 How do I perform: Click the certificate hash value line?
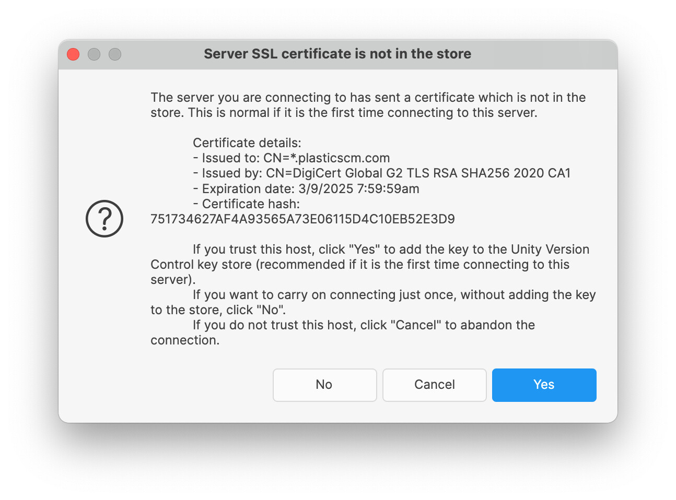[302, 219]
